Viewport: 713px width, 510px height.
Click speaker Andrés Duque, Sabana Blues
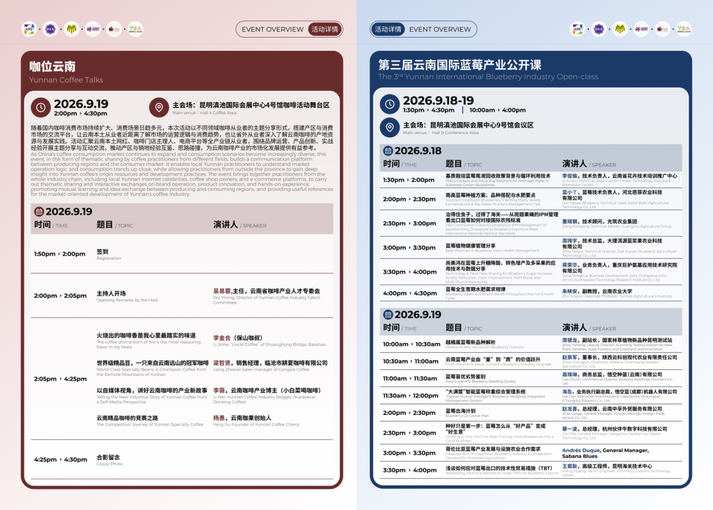[605, 453]
